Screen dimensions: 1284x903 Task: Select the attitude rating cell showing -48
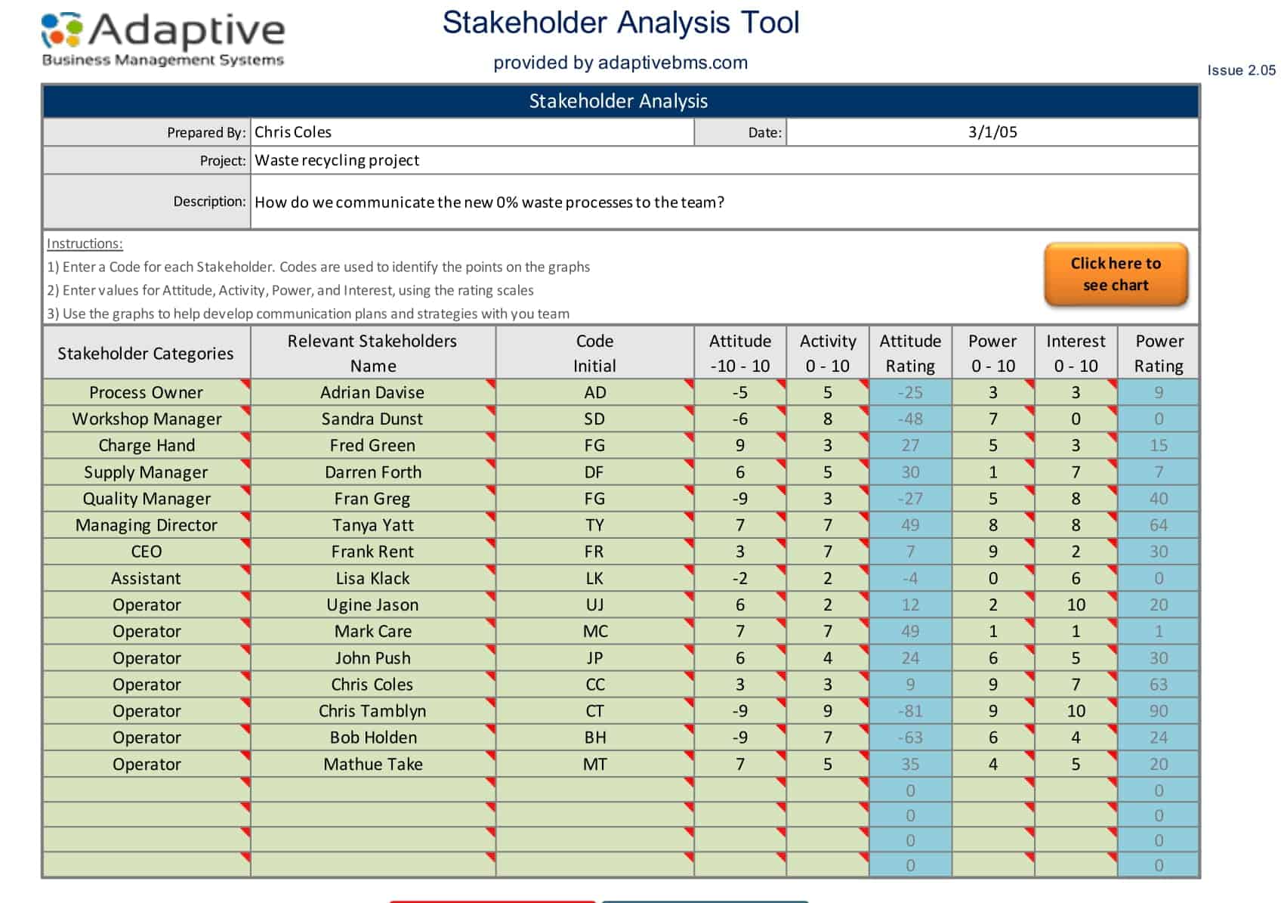pyautogui.click(x=910, y=419)
